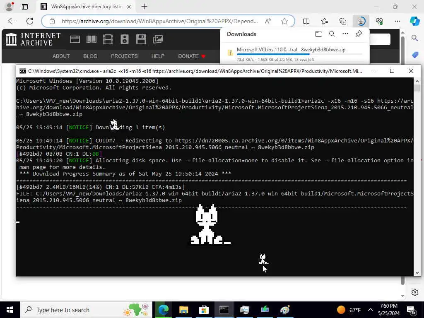Screen dimensions: 424x318
Task: Open the Downloads folder
Action: coord(319,34)
